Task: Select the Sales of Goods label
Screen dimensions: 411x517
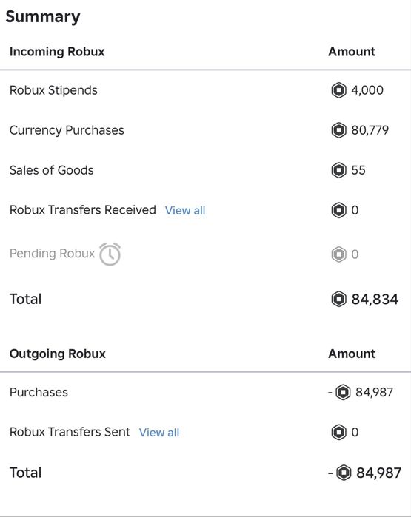Action: tap(52, 170)
